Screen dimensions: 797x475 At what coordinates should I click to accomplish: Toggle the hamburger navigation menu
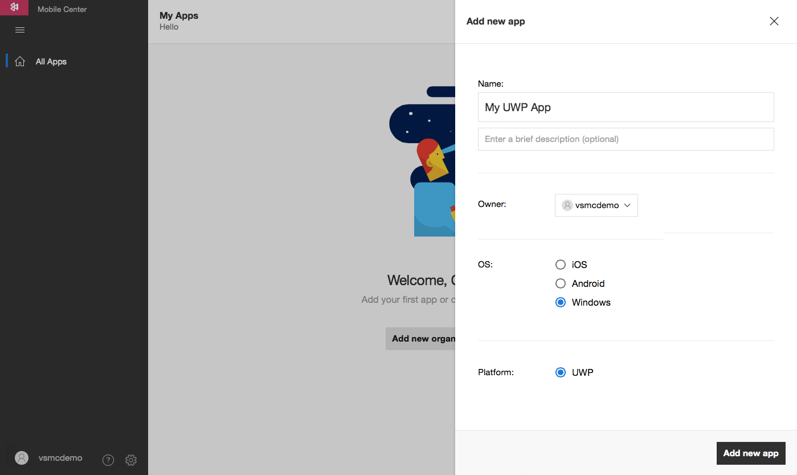tap(20, 30)
